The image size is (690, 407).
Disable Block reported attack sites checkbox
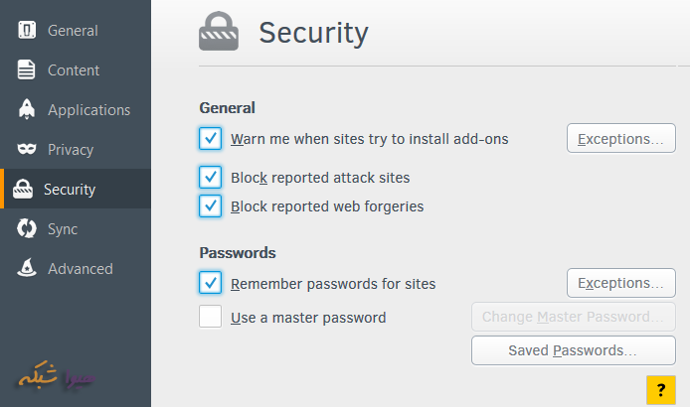[210, 178]
